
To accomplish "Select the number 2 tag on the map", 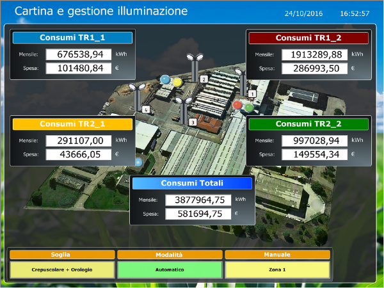I will tap(204, 79).
